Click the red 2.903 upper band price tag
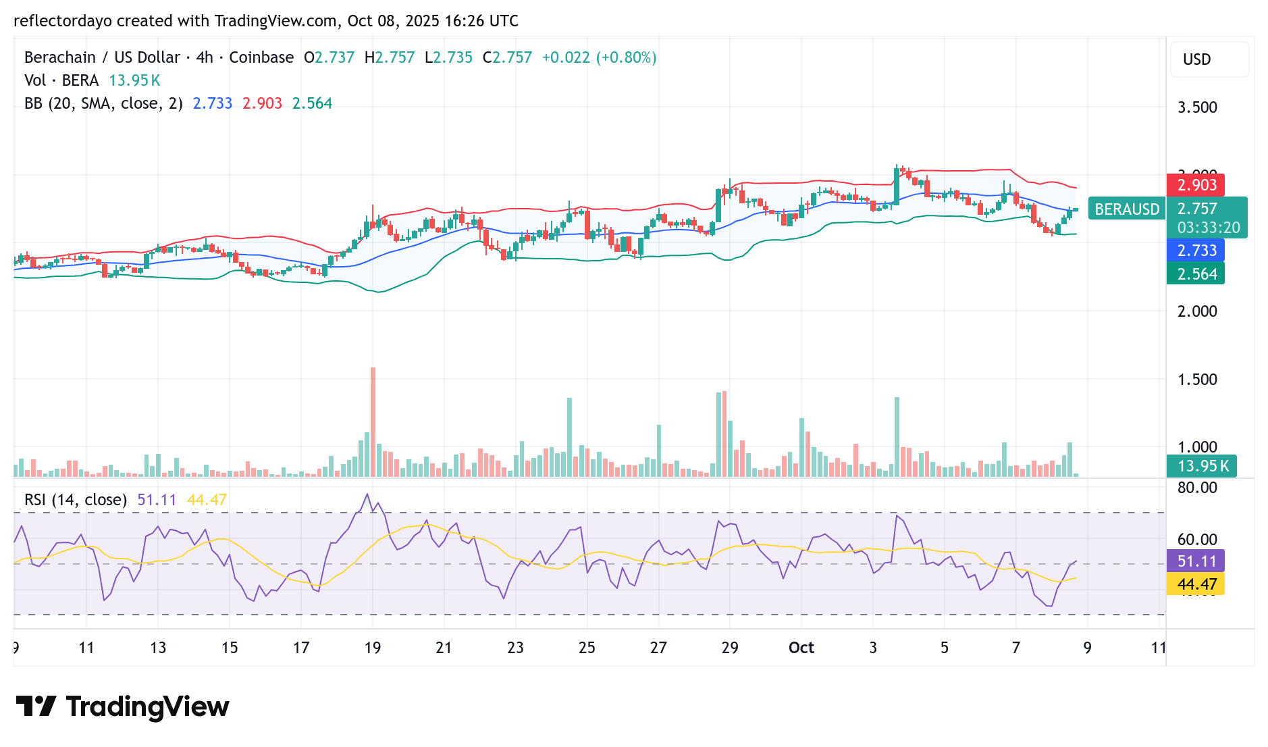 click(x=1196, y=185)
